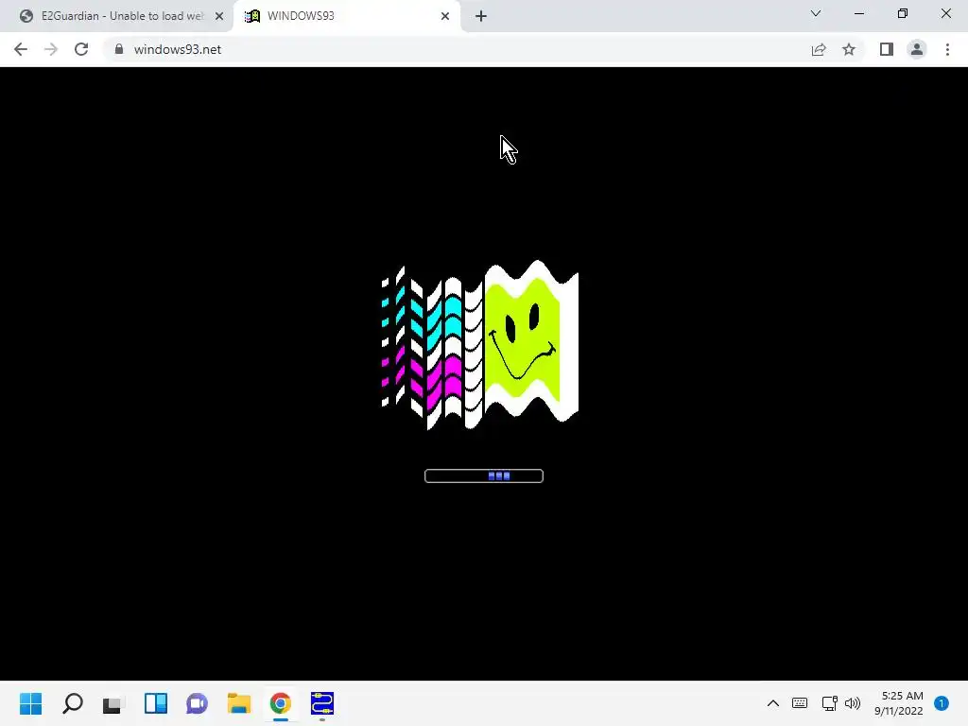Close the E2Guardian tab
This screenshot has width=968, height=726.
(219, 16)
